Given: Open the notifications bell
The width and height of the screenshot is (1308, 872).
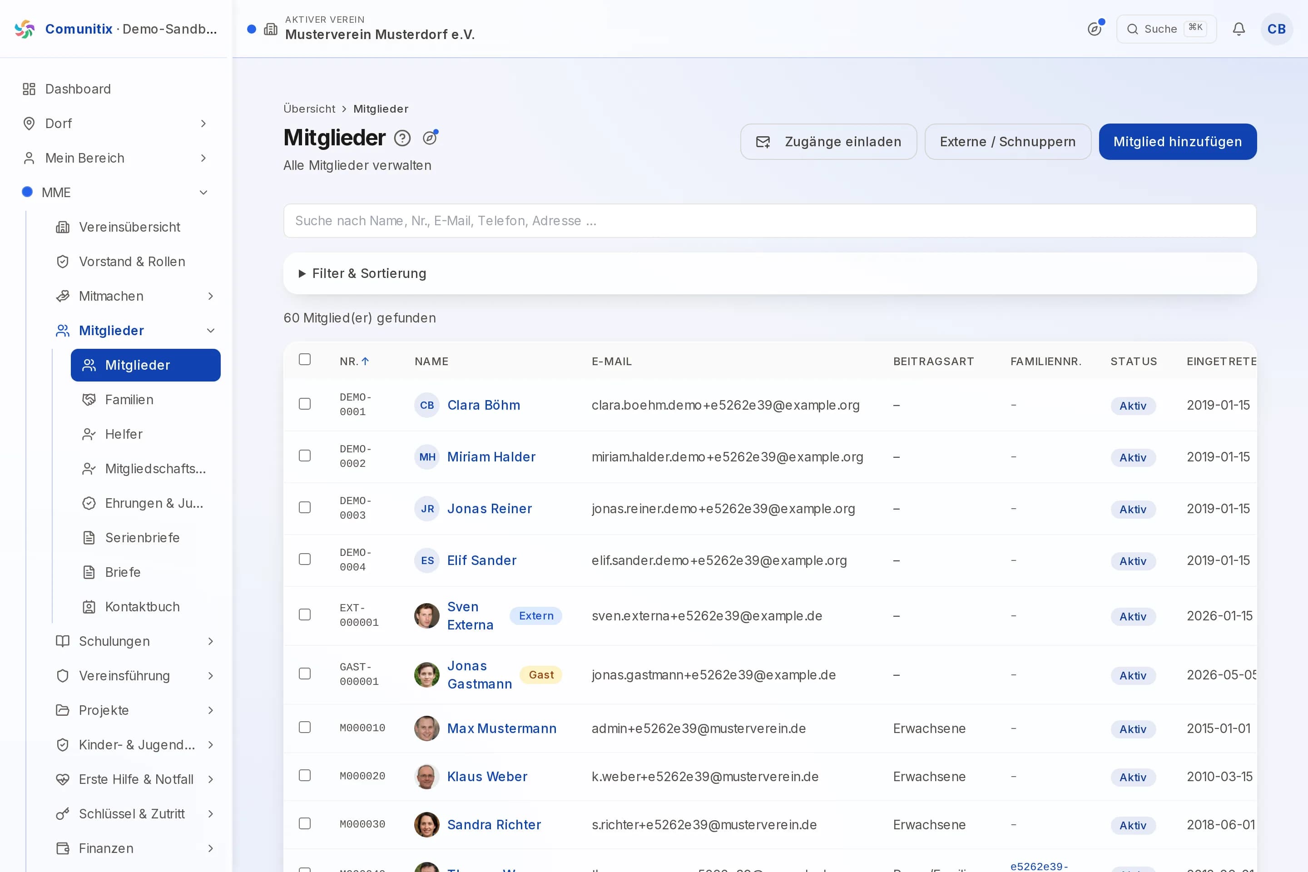Looking at the screenshot, I should [1239, 29].
